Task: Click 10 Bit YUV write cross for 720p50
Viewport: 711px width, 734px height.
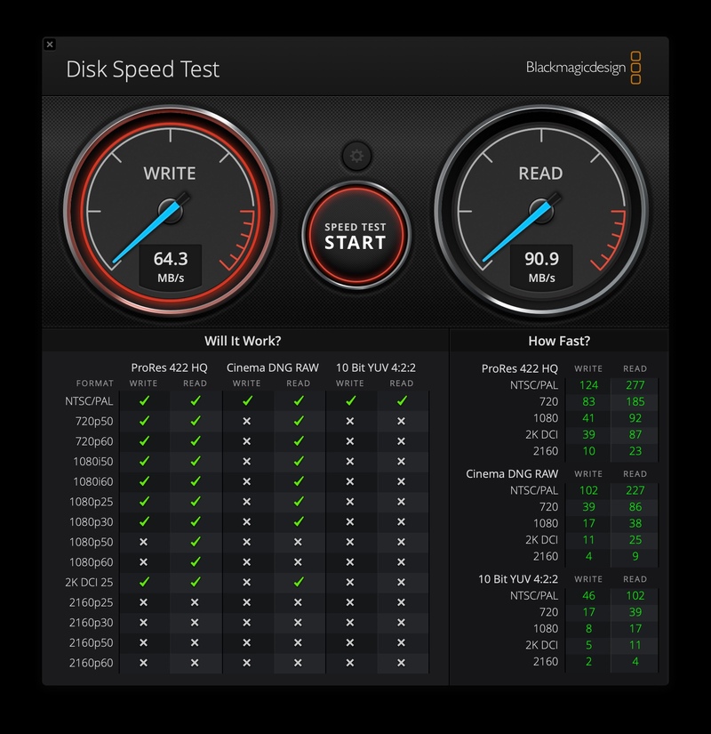Action: coord(349,422)
